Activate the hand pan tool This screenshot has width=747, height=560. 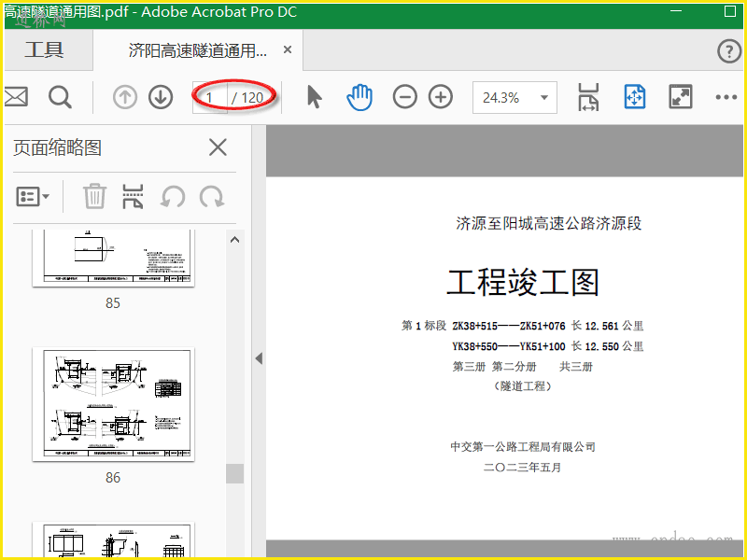tap(359, 97)
